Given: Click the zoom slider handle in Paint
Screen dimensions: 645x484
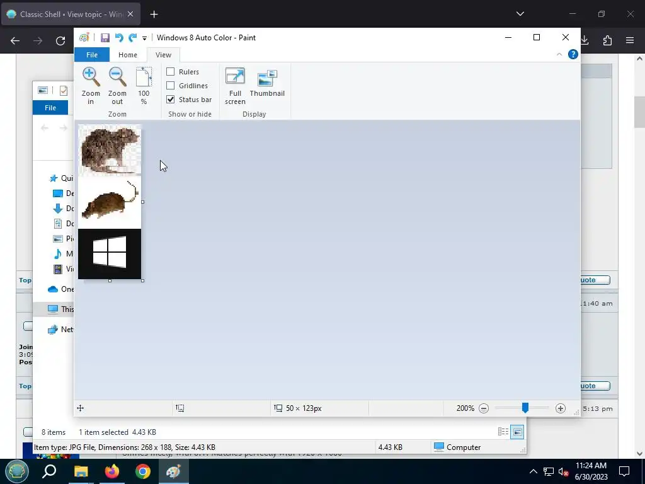Looking at the screenshot, I should click(x=525, y=408).
